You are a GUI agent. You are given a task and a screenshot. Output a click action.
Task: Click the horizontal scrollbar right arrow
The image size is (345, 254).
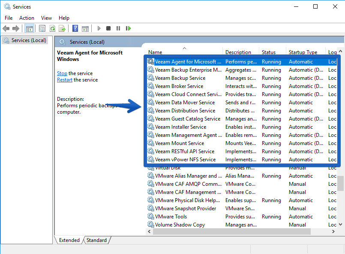[333, 232]
